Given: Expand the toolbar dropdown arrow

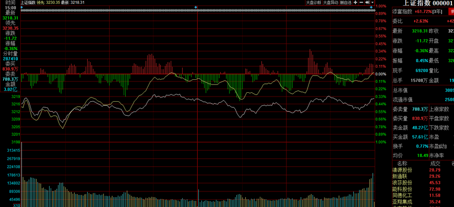Looking at the screenshot, I should [373, 3].
